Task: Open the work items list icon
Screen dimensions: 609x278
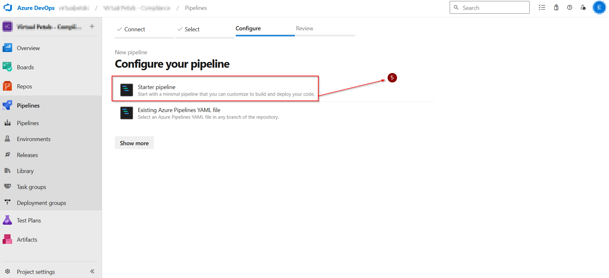Action: (542, 7)
